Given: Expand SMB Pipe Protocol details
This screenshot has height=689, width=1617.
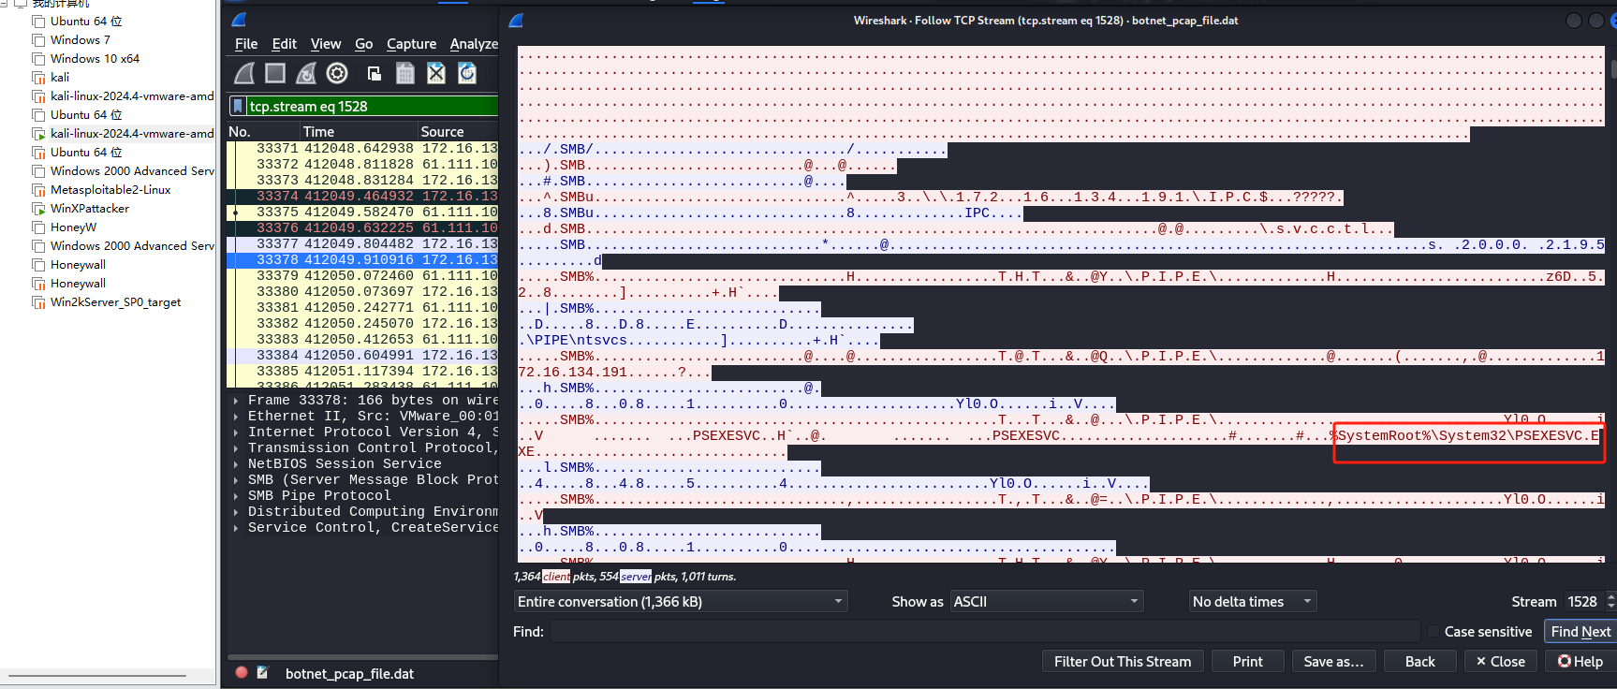Looking at the screenshot, I should tap(235, 495).
